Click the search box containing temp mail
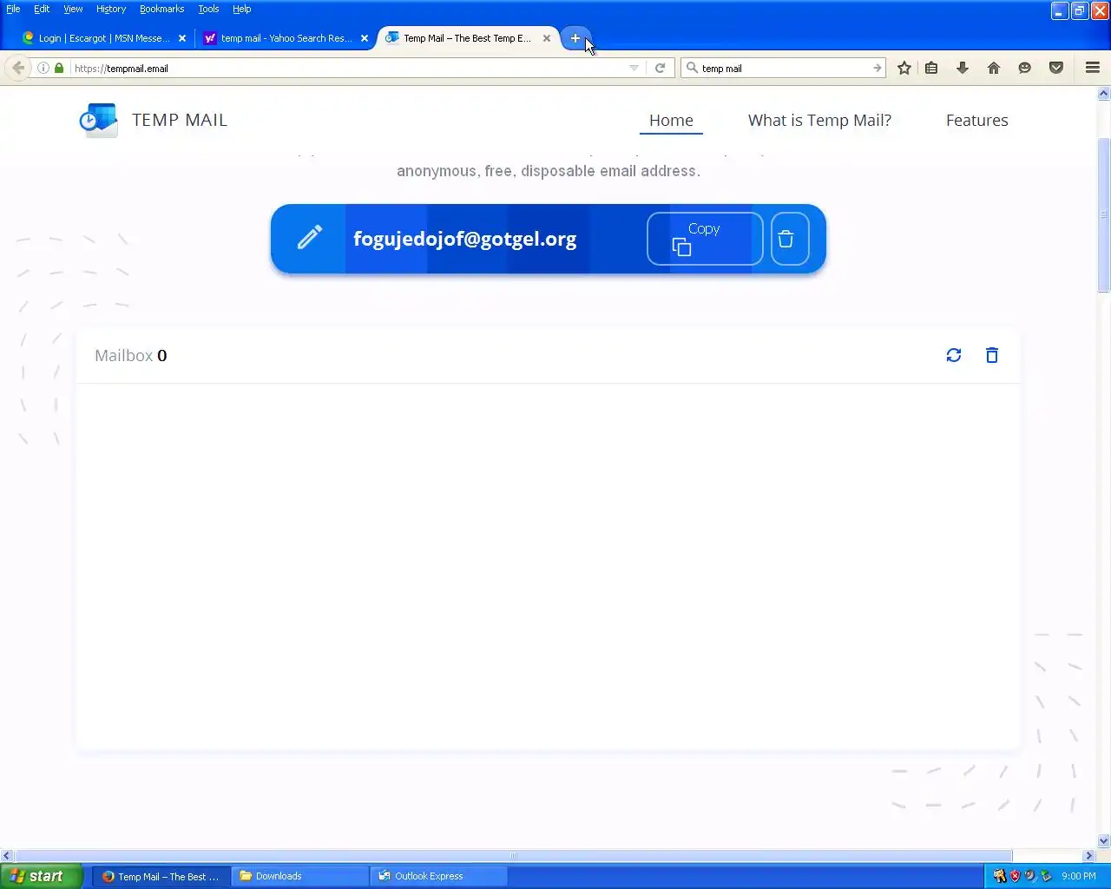1111x889 pixels. click(x=785, y=68)
